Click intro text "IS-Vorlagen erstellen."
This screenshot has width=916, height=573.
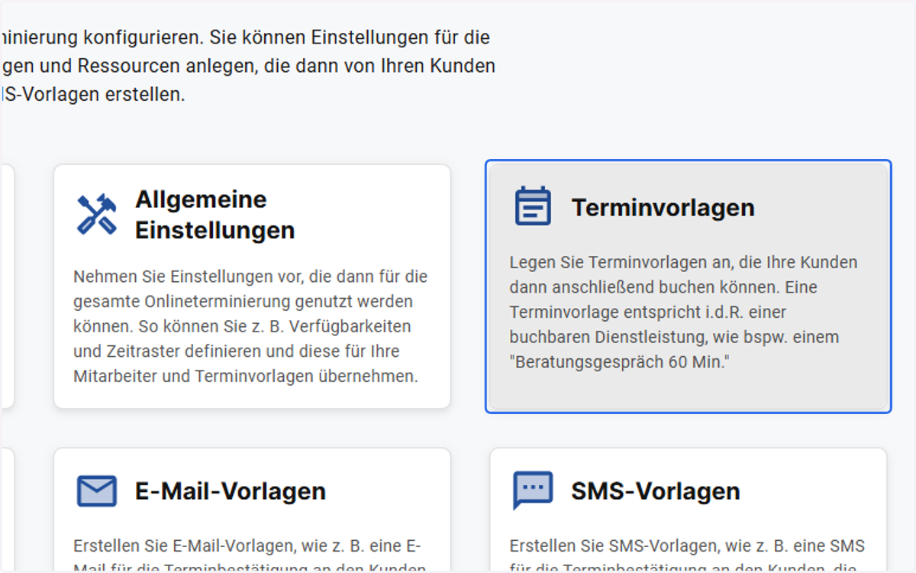(93, 95)
